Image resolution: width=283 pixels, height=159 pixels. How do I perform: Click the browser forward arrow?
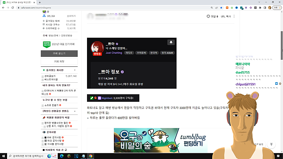(8, 8)
